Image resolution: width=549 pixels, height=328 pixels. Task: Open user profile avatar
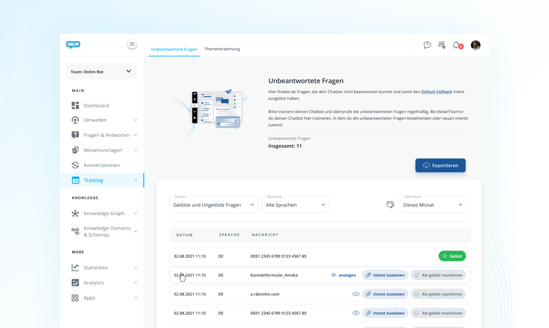(476, 45)
